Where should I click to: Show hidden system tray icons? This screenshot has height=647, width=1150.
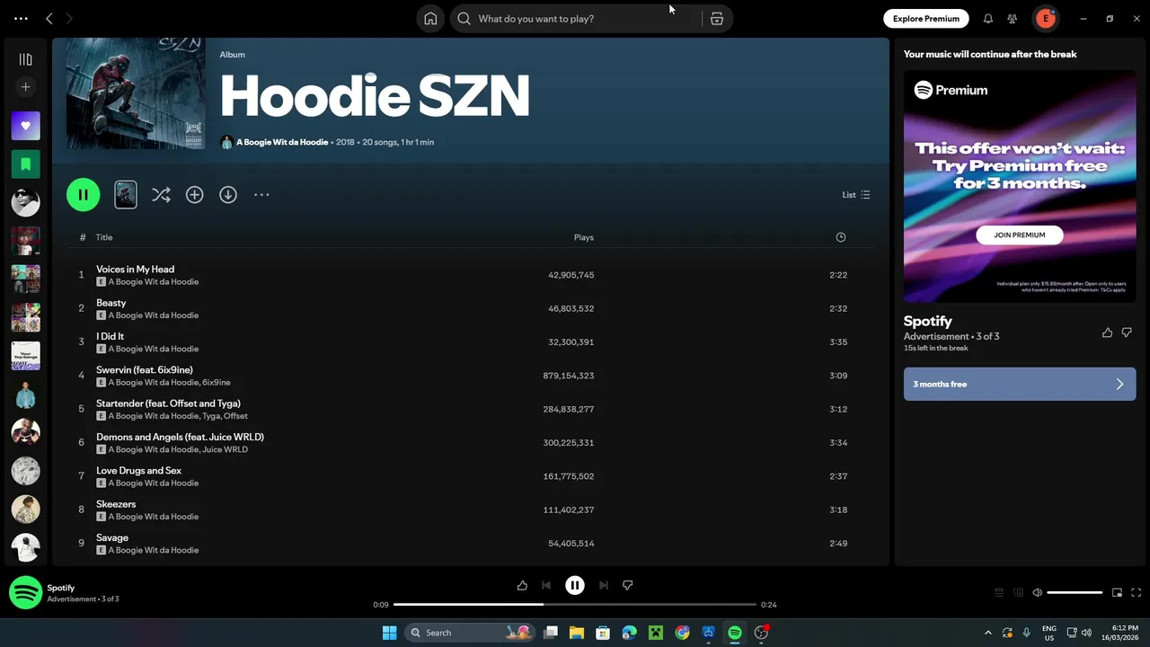[x=988, y=633]
